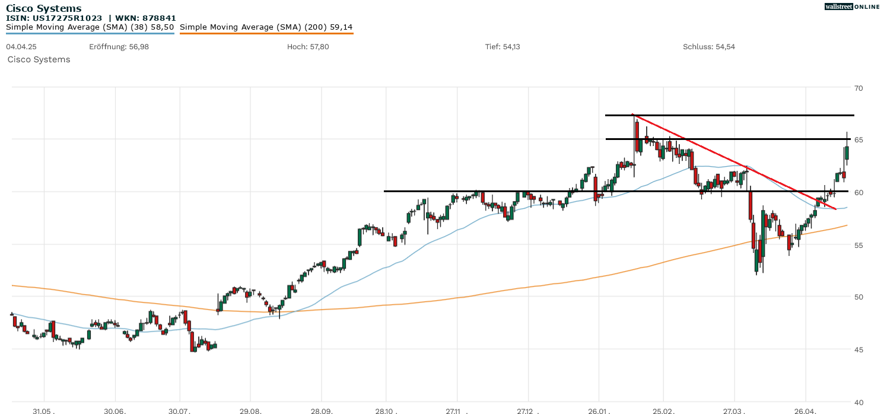Click the Tief: 54,13 value
This screenshot has height=414, width=884.
click(x=503, y=46)
